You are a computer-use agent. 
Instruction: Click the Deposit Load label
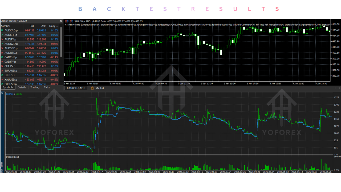pyautogui.click(x=12, y=157)
